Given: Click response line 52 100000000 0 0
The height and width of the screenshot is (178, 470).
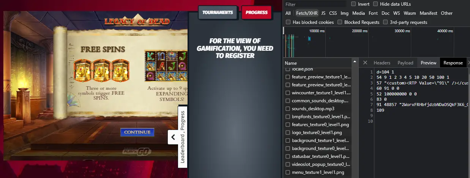Looking at the screenshot, I should (397, 94).
